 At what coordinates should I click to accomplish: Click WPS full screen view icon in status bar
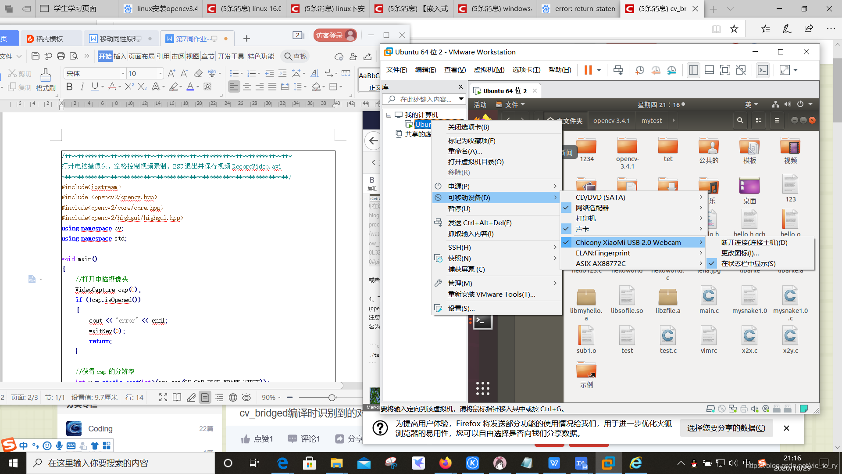tap(163, 397)
